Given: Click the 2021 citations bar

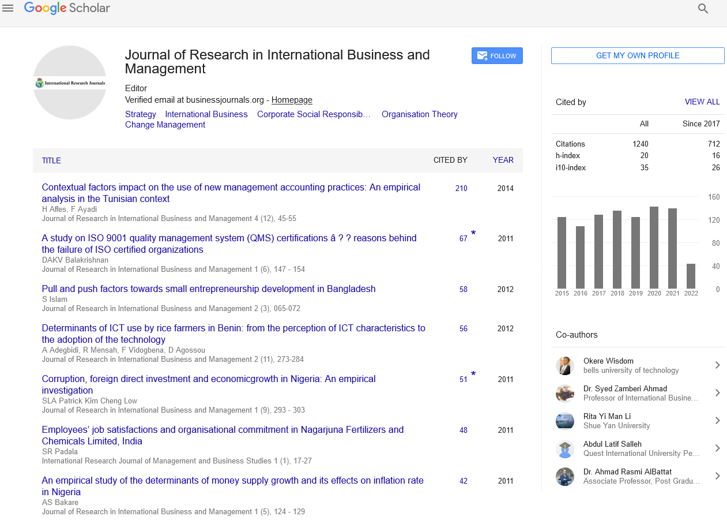Looking at the screenshot, I should 673,248.
